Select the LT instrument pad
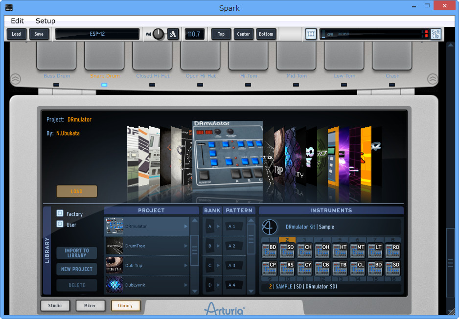 pos(375,251)
